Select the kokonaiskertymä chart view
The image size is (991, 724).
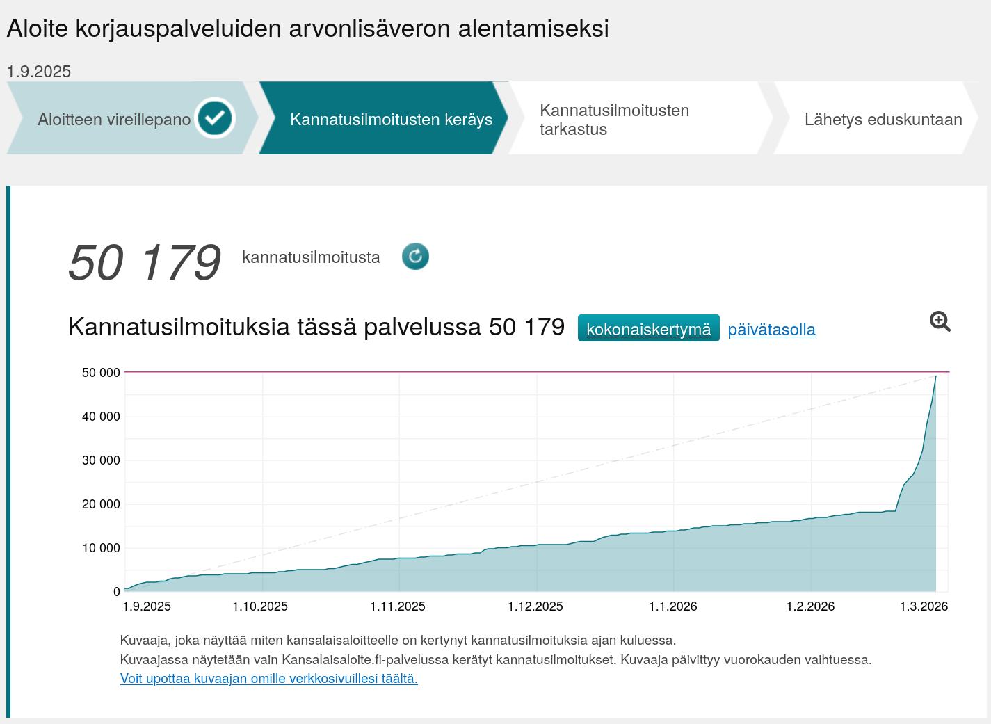[x=648, y=329]
